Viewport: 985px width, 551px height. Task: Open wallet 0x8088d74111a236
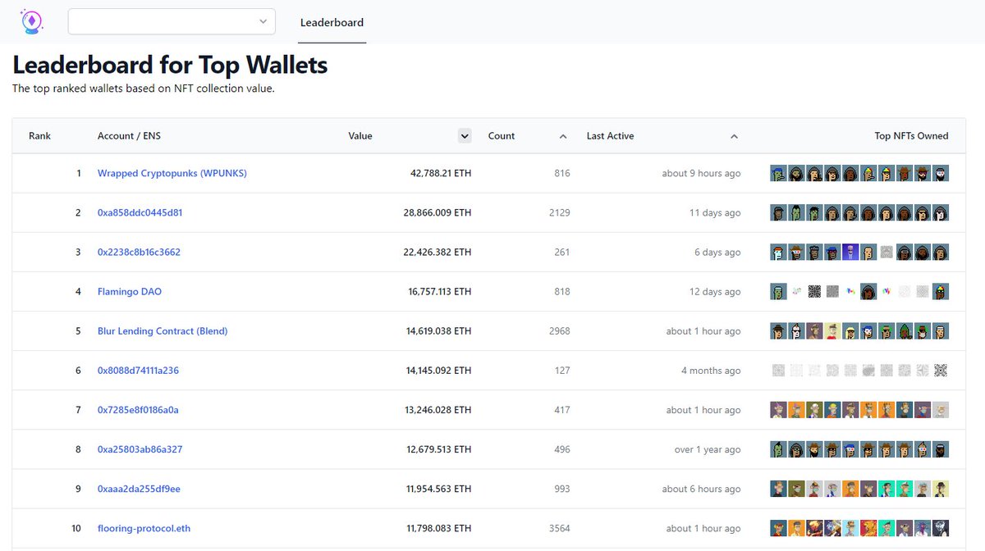138,371
